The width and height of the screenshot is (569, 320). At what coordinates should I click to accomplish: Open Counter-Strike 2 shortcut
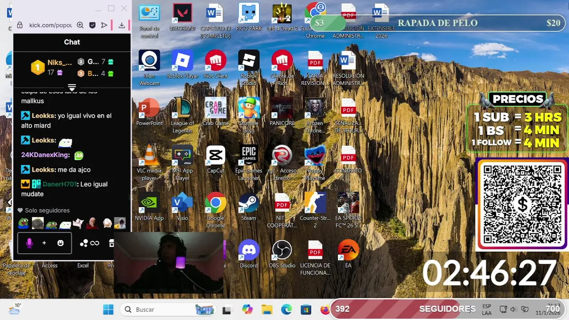click(315, 210)
